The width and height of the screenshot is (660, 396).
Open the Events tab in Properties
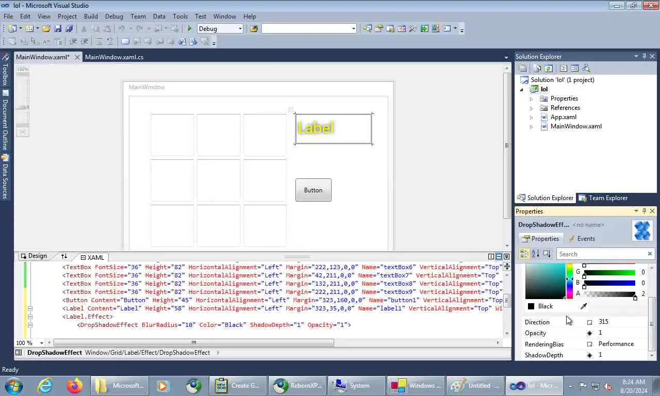pyautogui.click(x=582, y=239)
